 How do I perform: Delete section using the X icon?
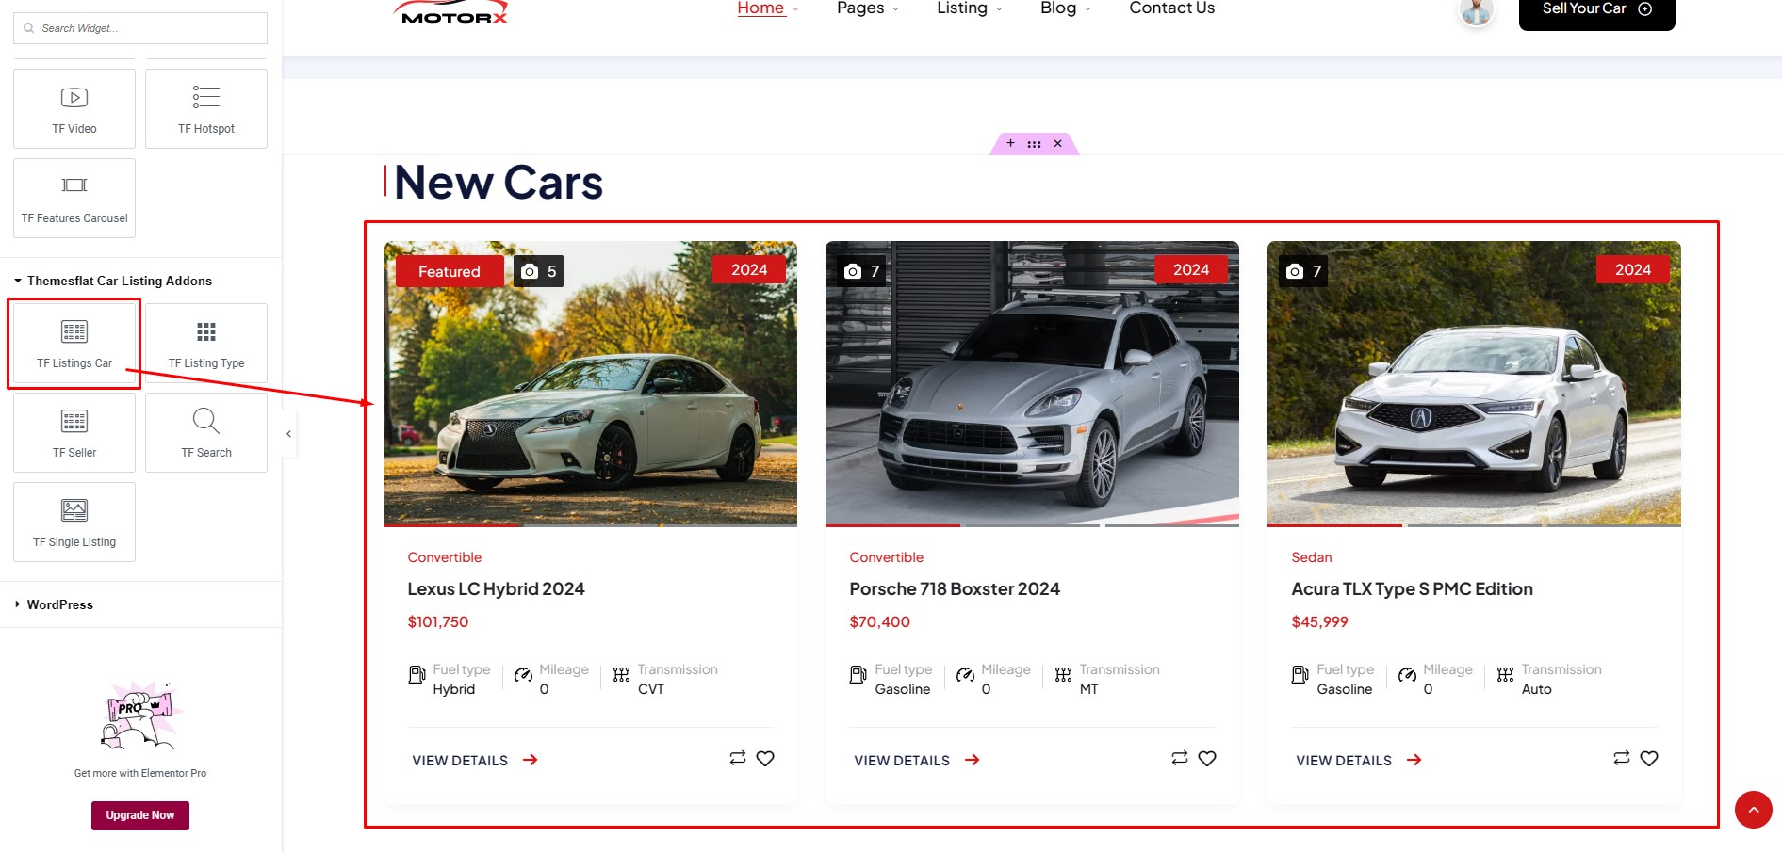coord(1057,143)
